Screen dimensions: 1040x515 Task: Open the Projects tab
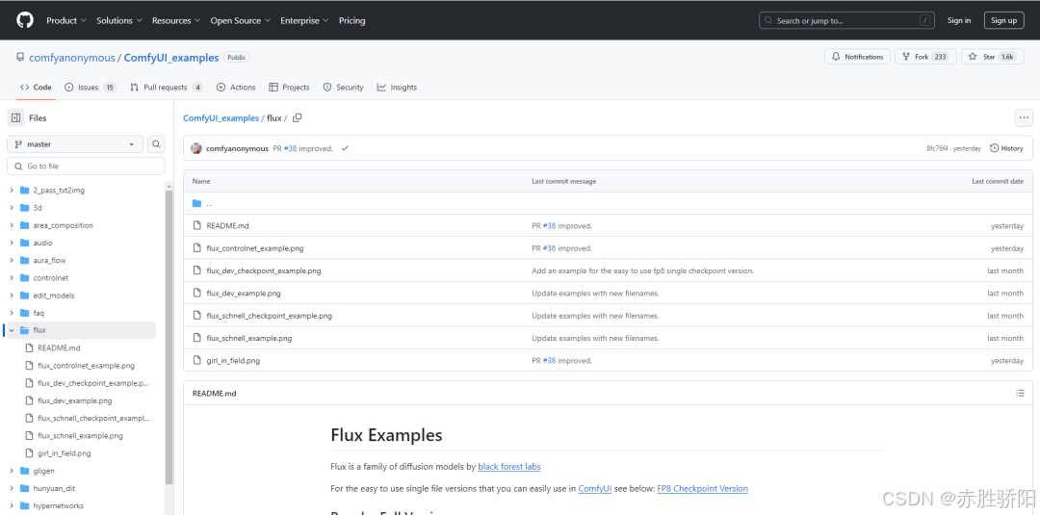pyautogui.click(x=289, y=87)
